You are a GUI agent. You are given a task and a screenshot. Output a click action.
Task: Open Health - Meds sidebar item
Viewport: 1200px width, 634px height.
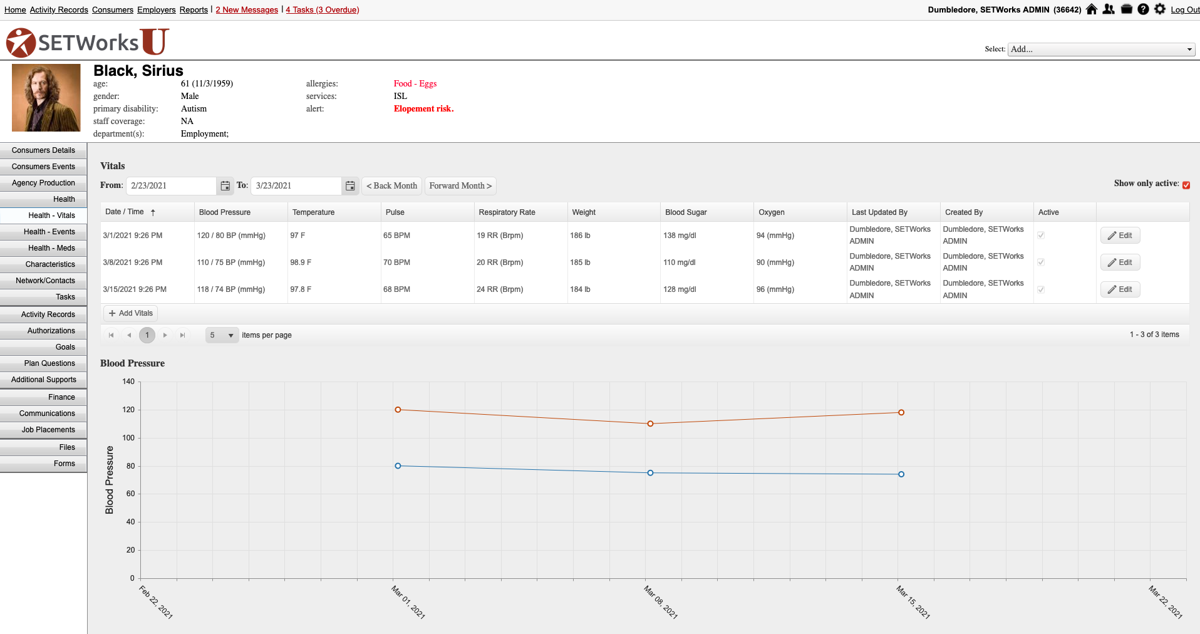tap(43, 248)
